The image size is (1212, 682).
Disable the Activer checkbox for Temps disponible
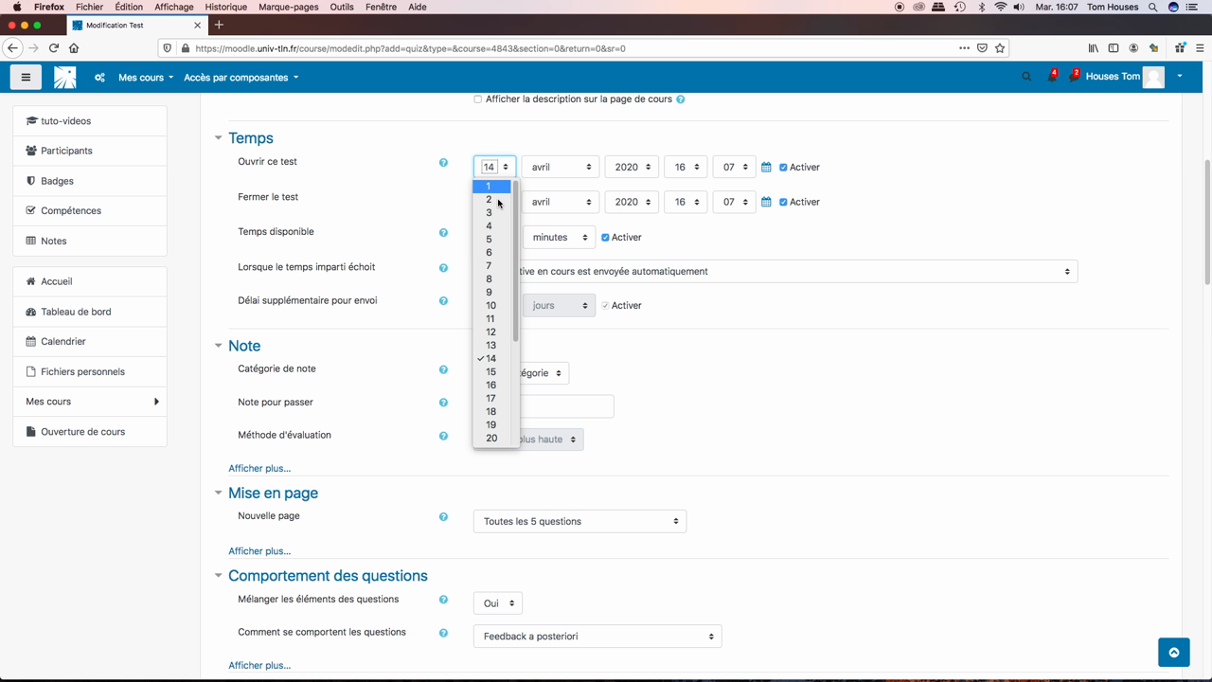tap(605, 238)
